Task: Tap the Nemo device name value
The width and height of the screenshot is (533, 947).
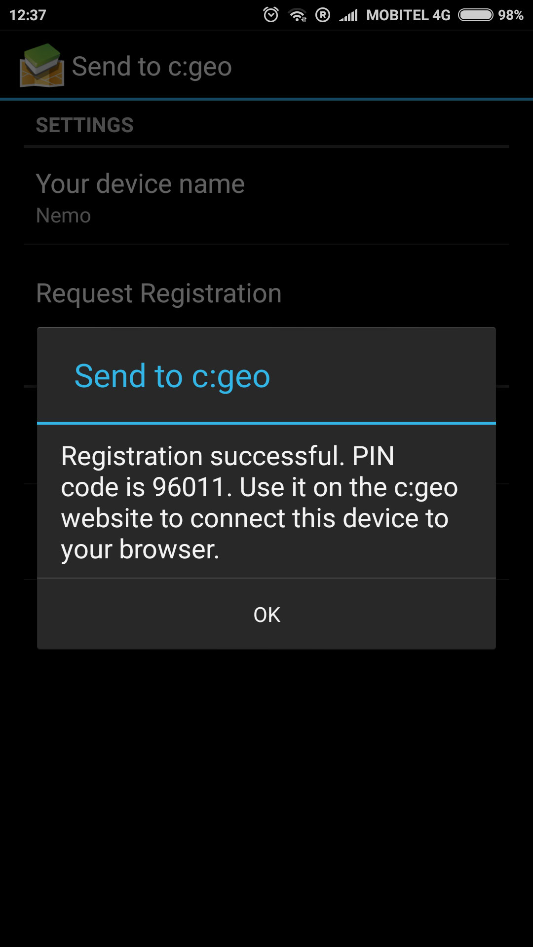Action: coord(64,216)
